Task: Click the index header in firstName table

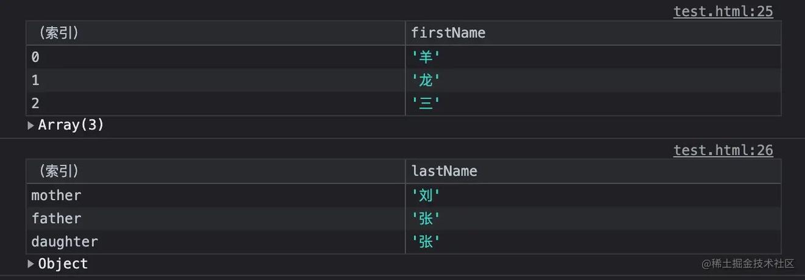Action: [x=58, y=33]
